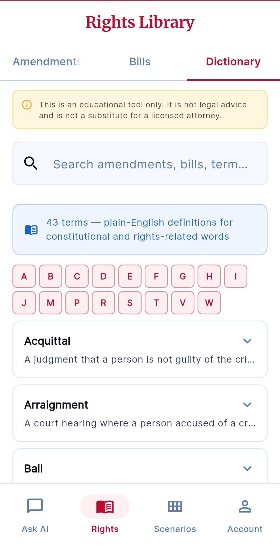Switch to the Bills tab
This screenshot has width=280, height=546.
(x=140, y=62)
